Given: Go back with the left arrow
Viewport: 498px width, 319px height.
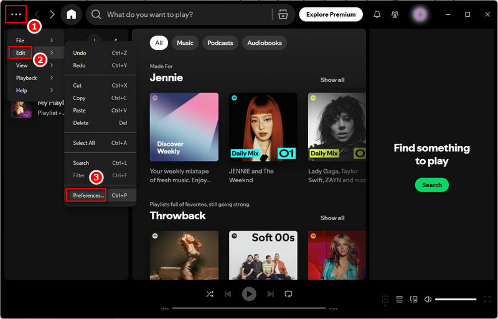Looking at the screenshot, I should click(x=37, y=14).
